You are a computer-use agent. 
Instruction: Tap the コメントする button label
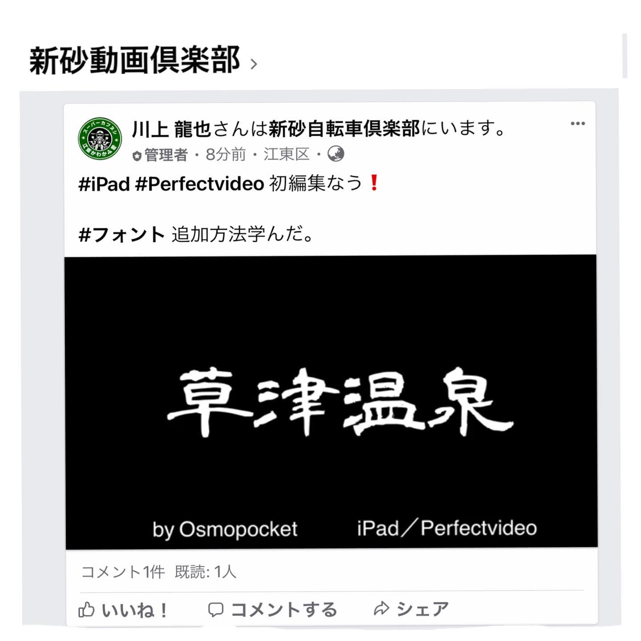pos(284,609)
